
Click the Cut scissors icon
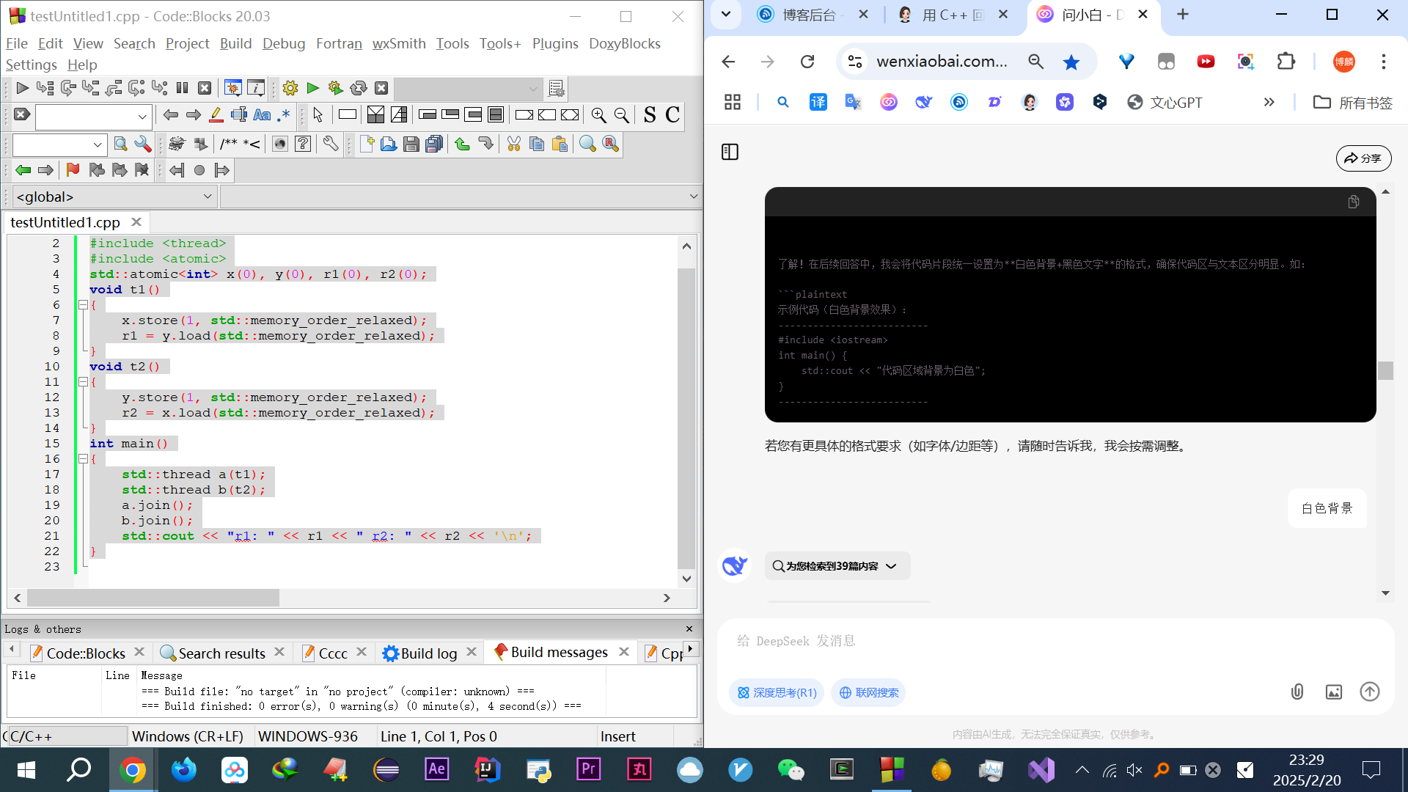pos(514,144)
